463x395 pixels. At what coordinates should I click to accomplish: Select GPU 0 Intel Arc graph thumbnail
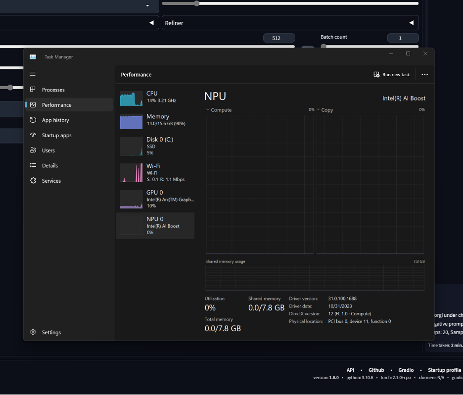tap(131, 199)
